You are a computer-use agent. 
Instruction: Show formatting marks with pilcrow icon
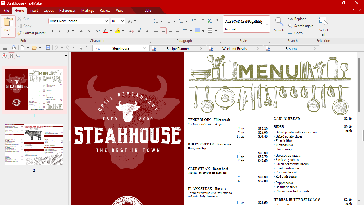218,21
